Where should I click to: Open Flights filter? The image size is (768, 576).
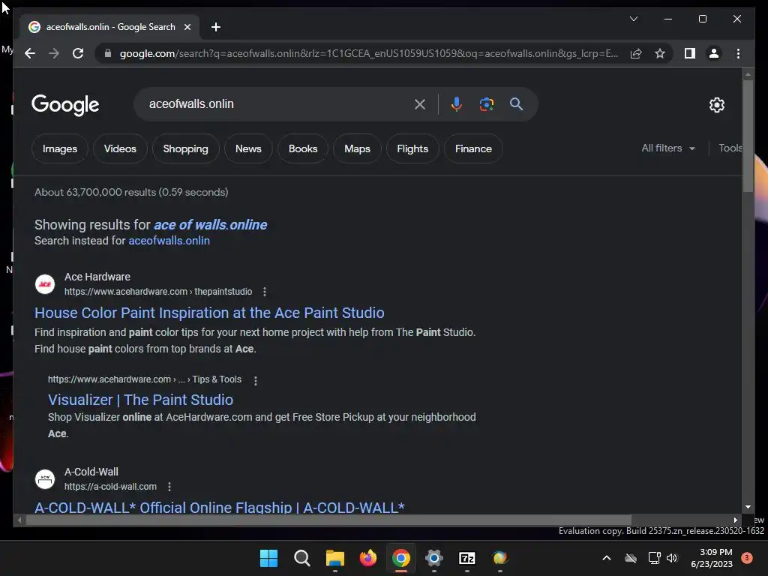click(x=412, y=148)
